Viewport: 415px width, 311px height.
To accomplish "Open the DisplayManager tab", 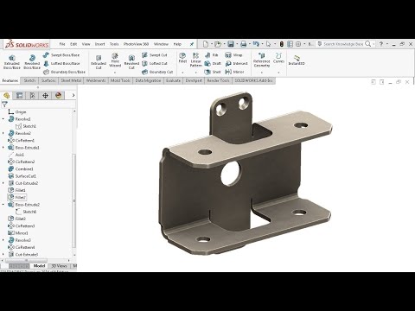I will (x=58, y=95).
